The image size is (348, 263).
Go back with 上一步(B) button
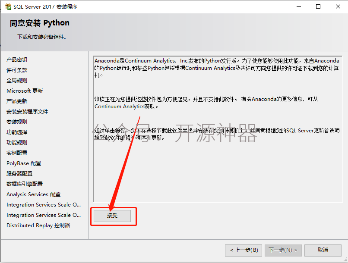click(x=244, y=250)
